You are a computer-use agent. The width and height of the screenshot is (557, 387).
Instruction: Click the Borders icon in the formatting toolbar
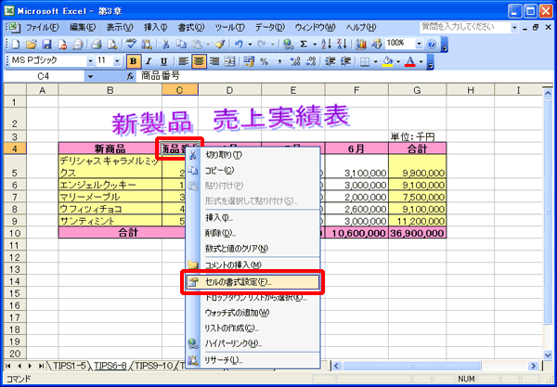[x=365, y=62]
